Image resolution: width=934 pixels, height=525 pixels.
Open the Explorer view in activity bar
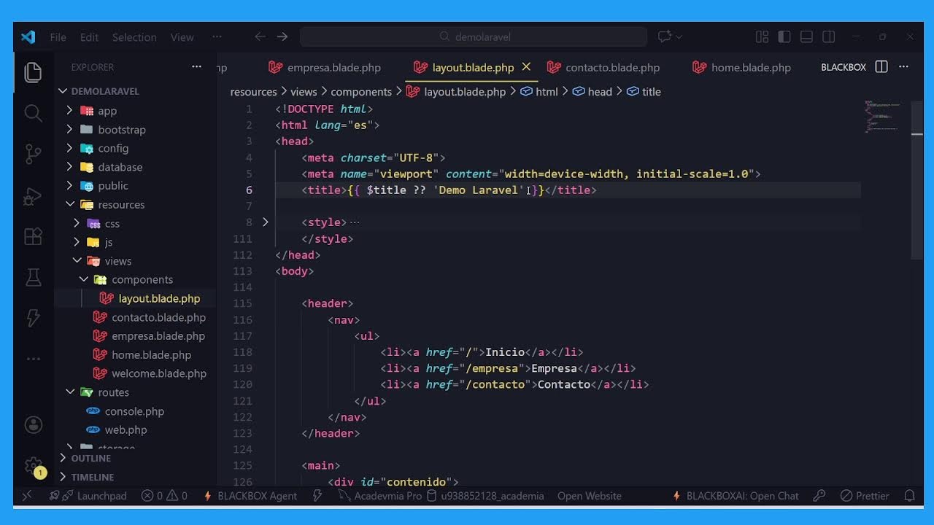pyautogui.click(x=33, y=72)
